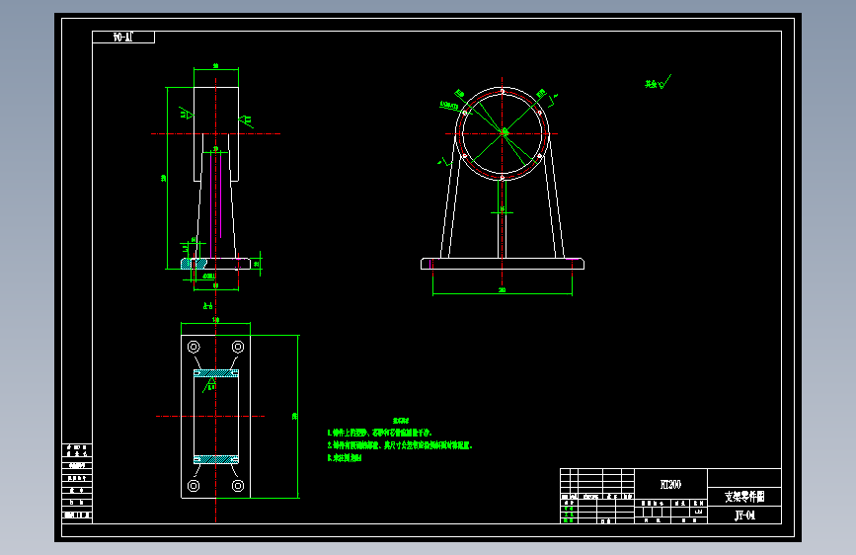Select the HT200 material text in title block
Viewport: 856px width, 555px height.
[x=670, y=485]
